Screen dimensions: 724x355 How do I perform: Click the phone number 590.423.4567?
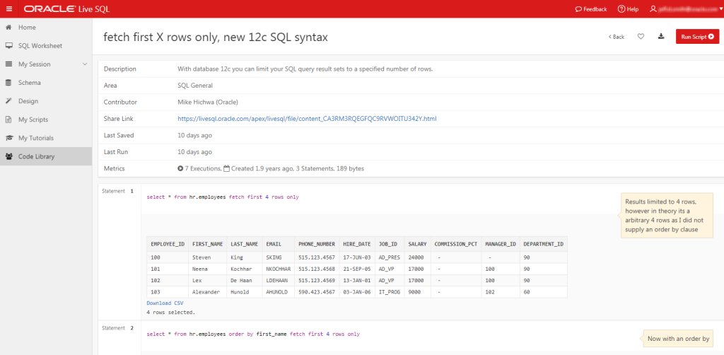click(317, 292)
